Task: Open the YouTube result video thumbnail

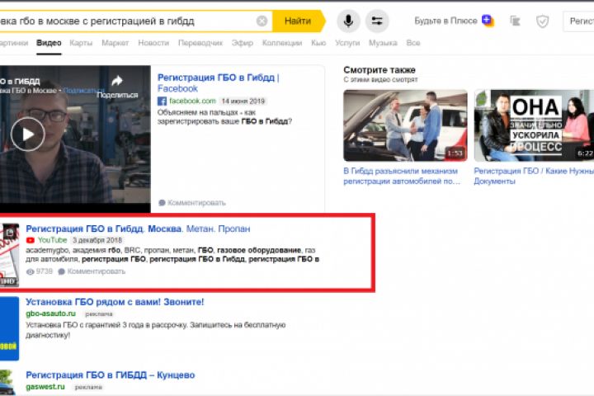Action: (9, 254)
